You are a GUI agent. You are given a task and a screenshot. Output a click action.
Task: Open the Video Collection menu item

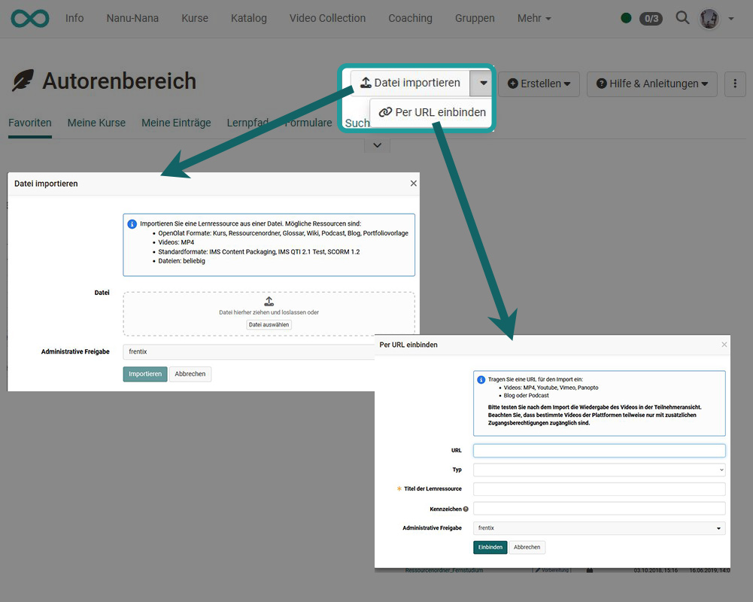click(x=327, y=18)
